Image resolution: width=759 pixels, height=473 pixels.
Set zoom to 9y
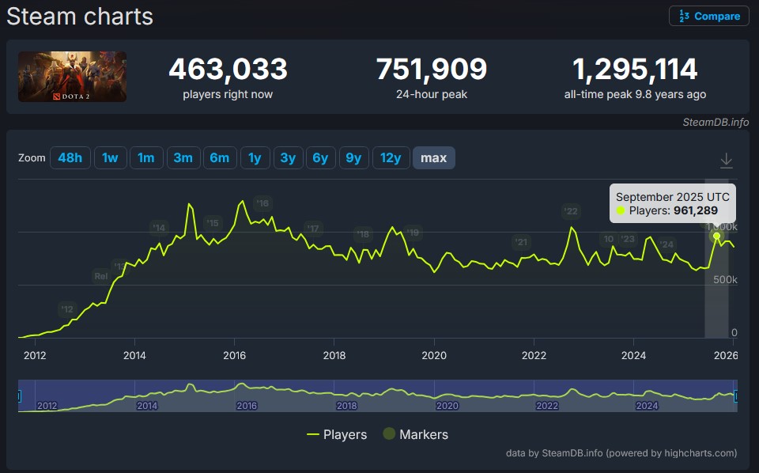coord(354,158)
